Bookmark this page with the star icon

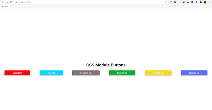pyautogui.click(x=166, y=2)
